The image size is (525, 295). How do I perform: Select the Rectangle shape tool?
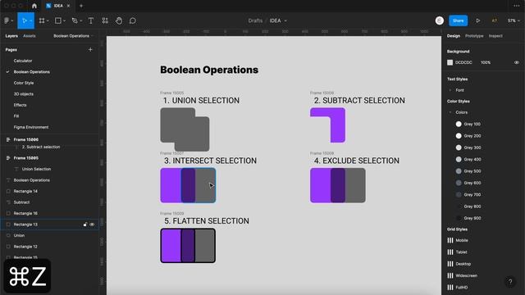pyautogui.click(x=58, y=20)
